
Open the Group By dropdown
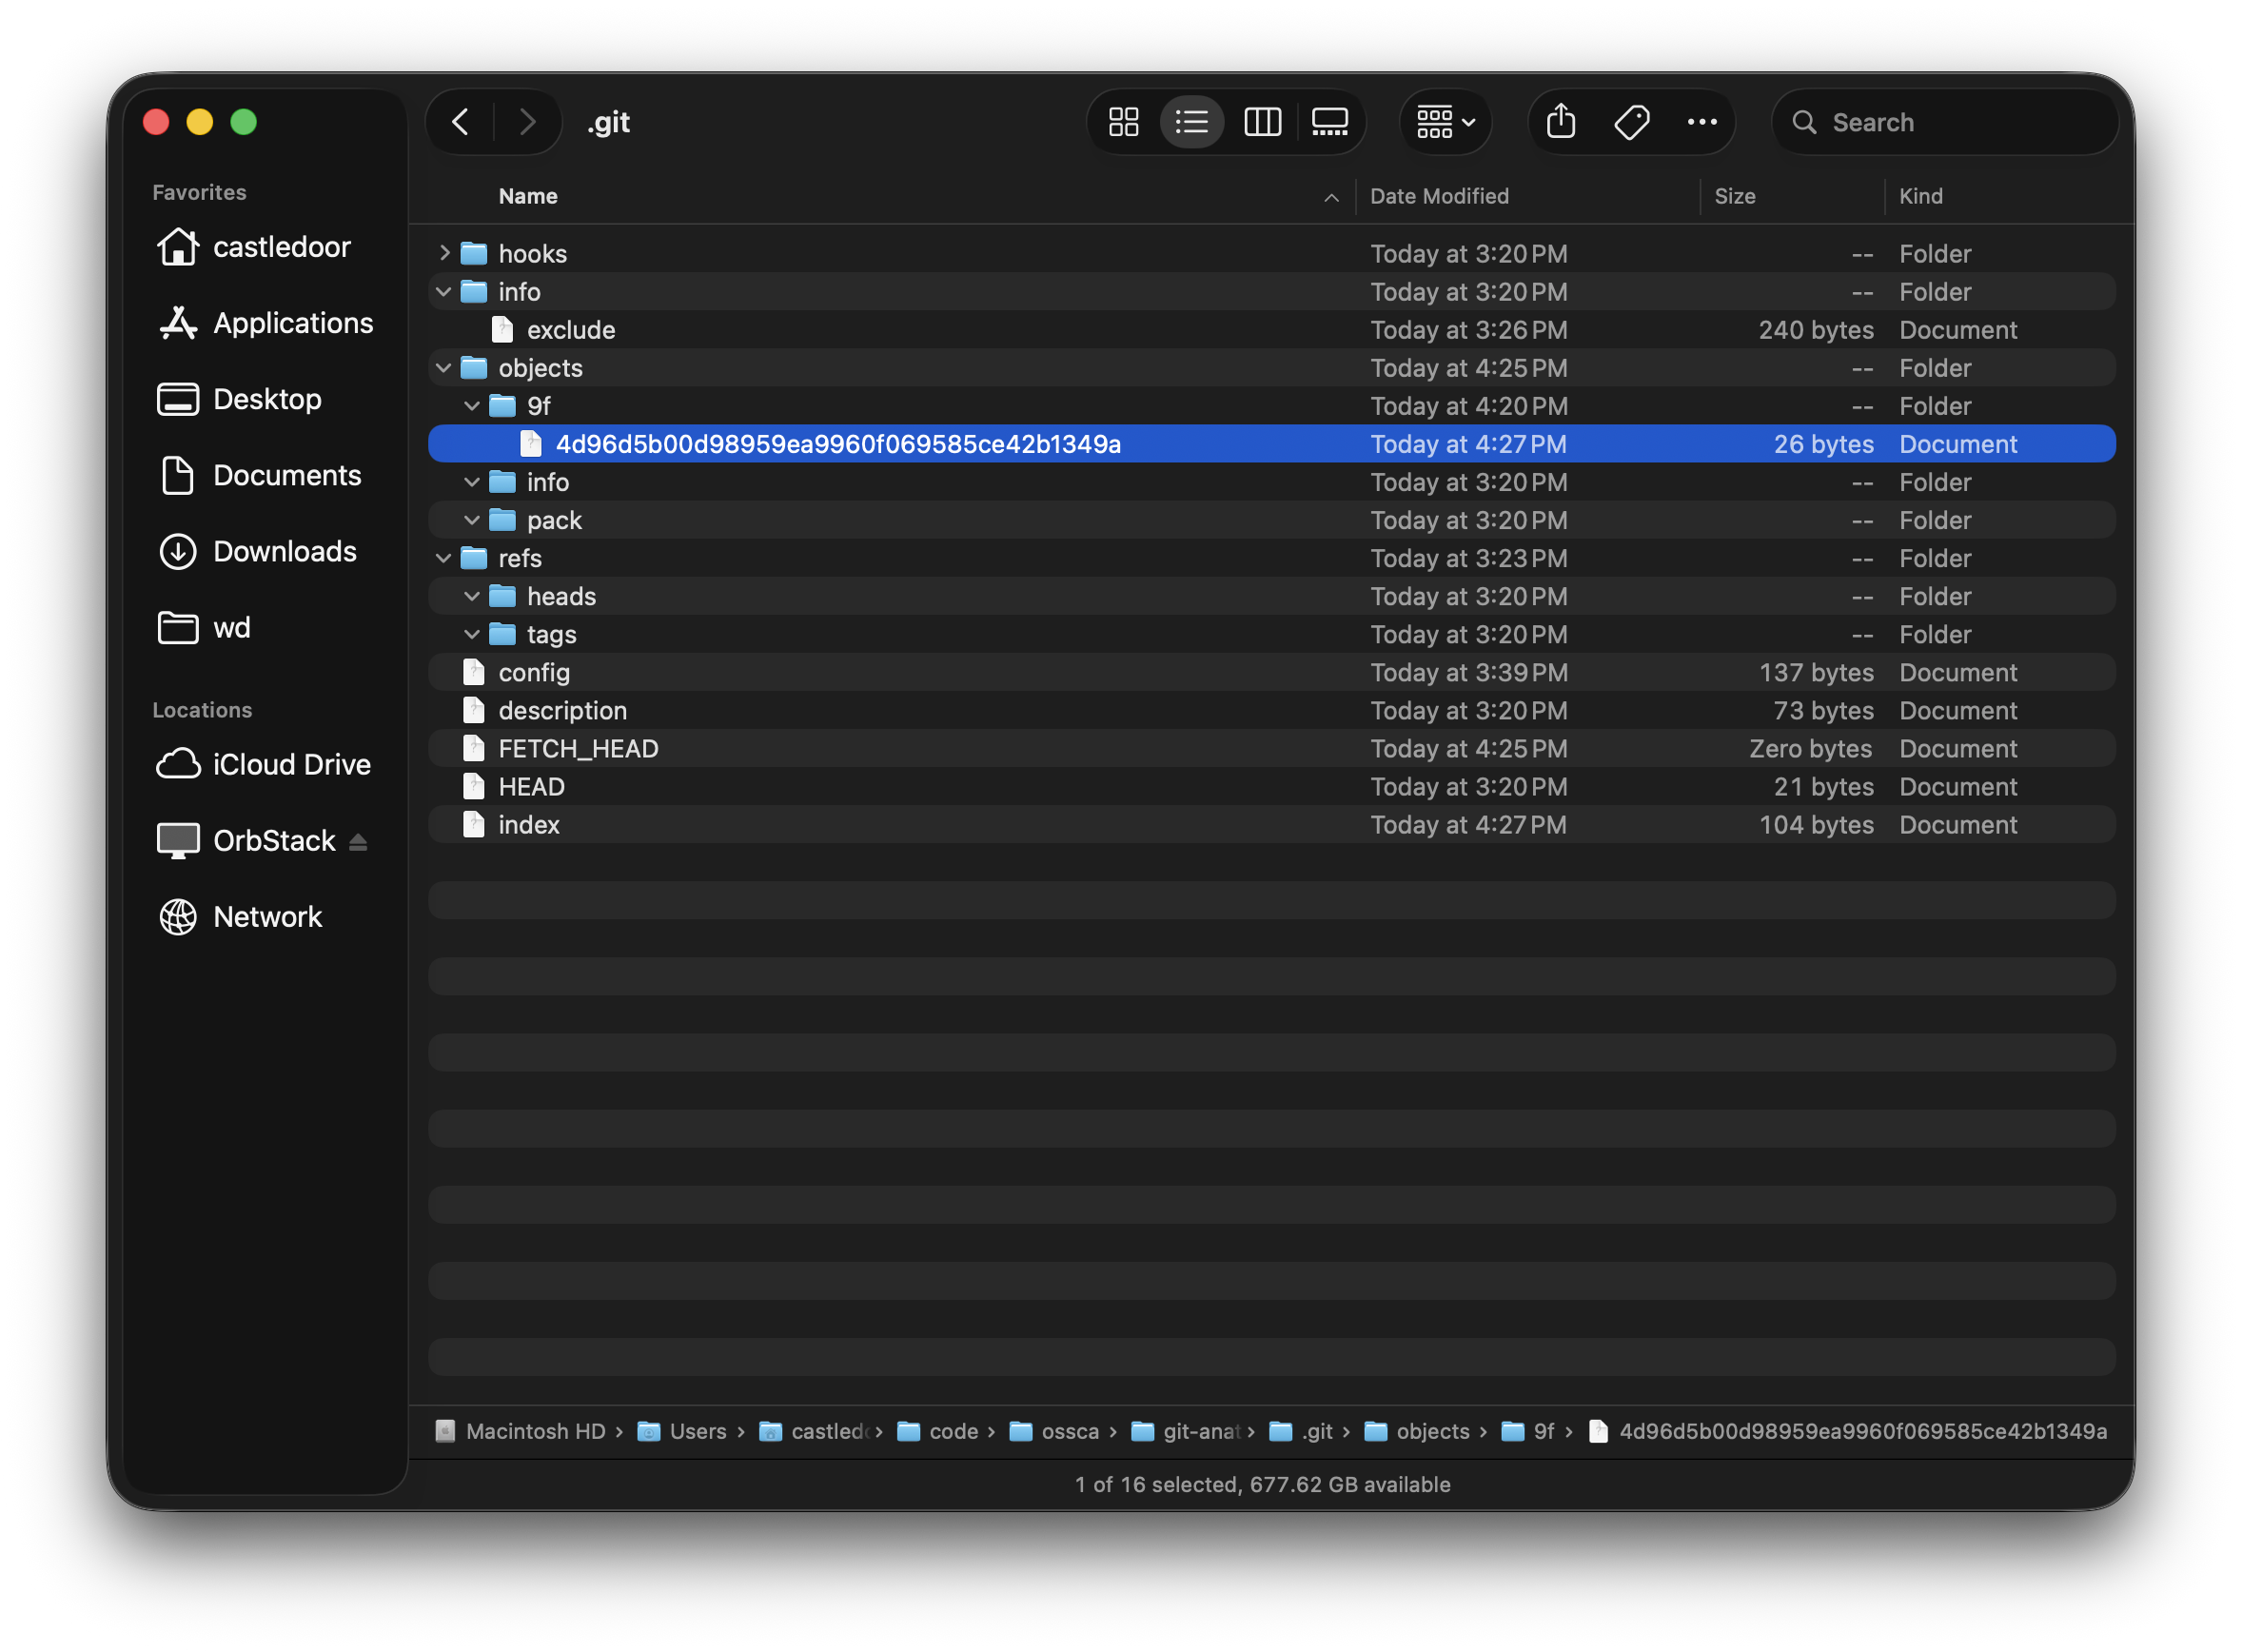[x=1445, y=122]
